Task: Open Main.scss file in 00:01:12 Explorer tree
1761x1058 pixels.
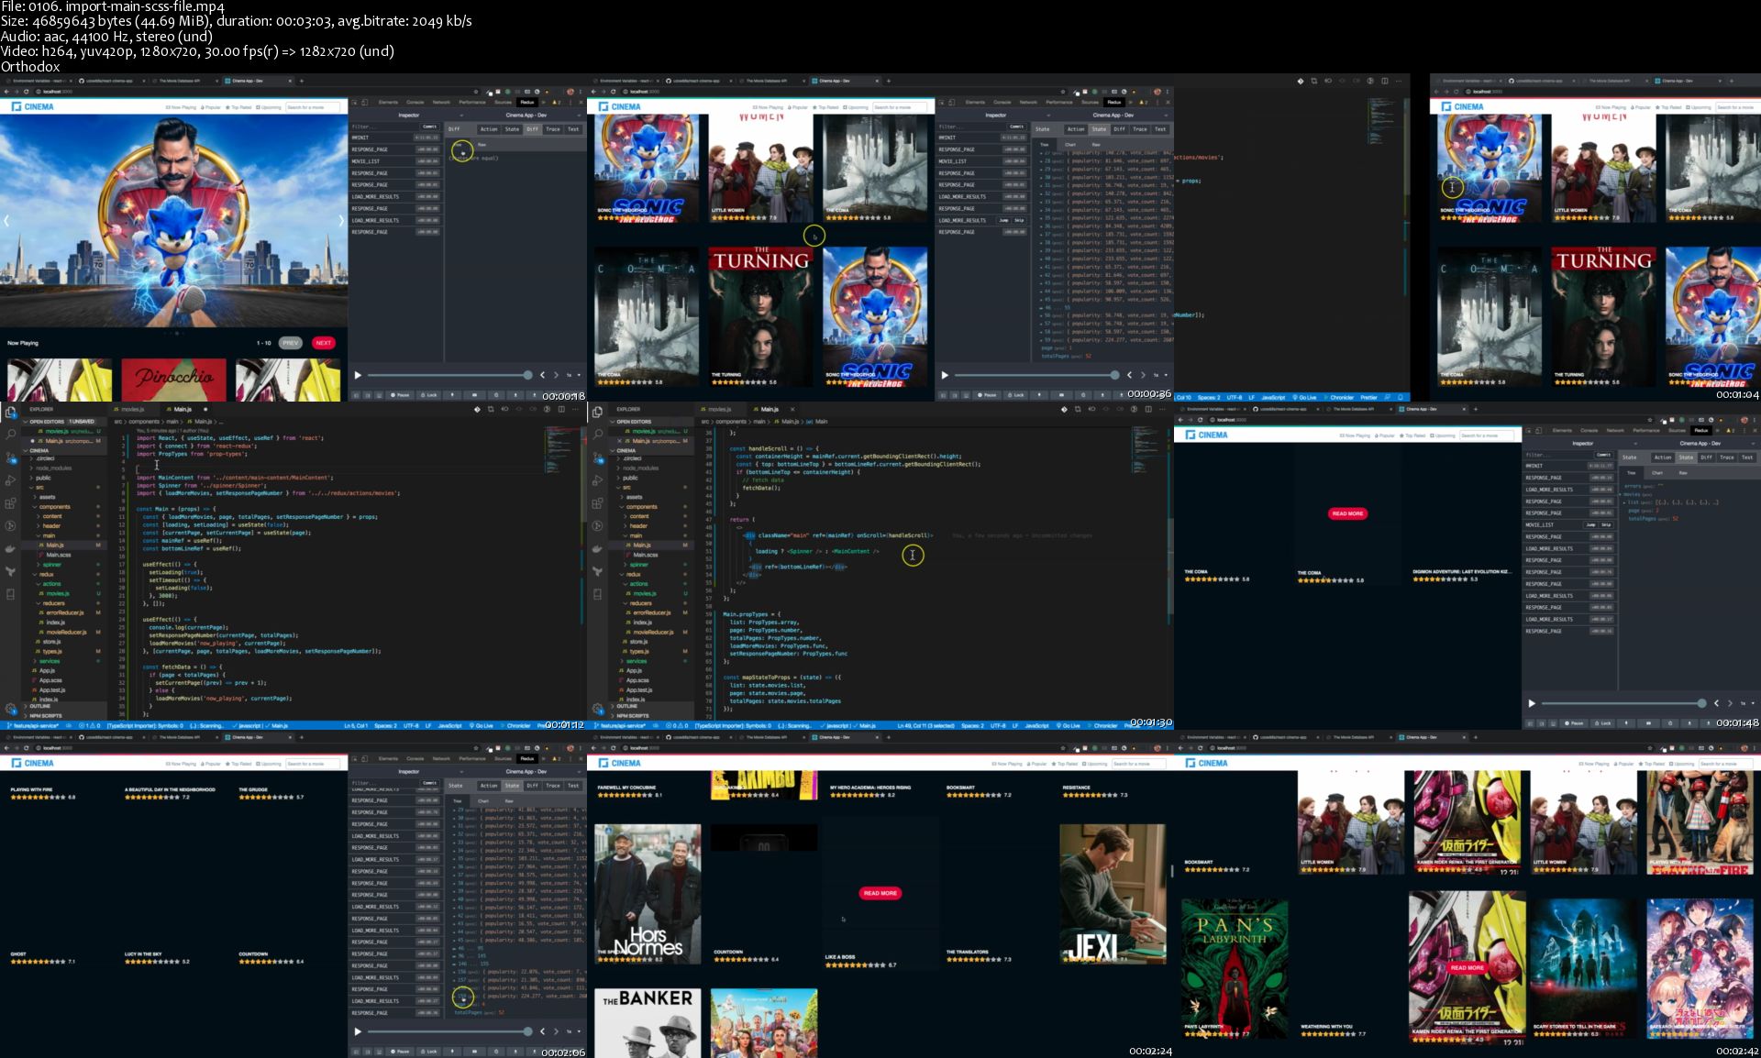Action: pyautogui.click(x=59, y=555)
